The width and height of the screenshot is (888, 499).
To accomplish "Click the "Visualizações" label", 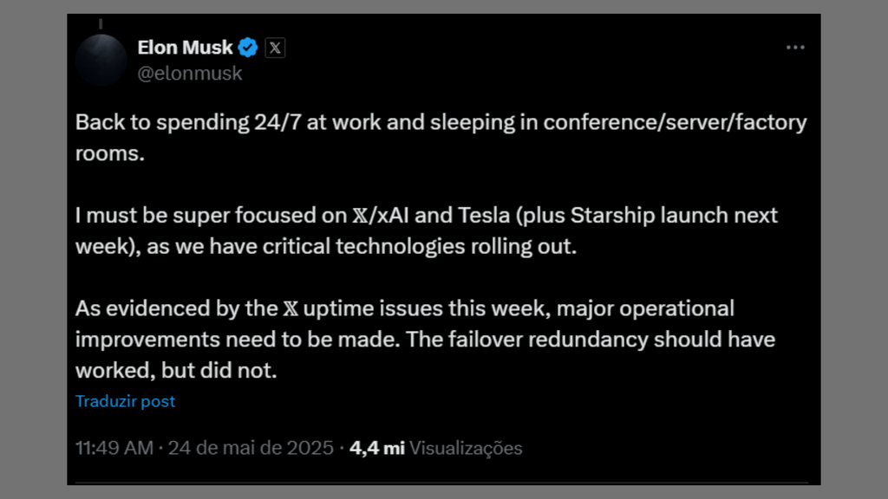I will point(466,448).
